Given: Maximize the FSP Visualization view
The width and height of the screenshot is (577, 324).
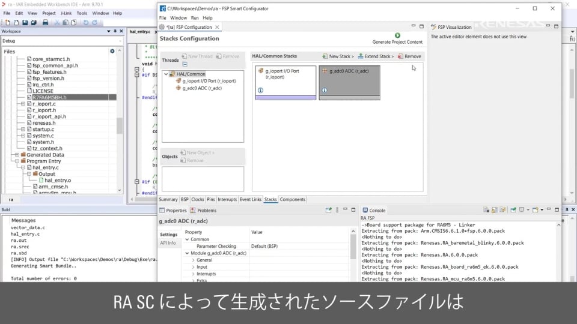Looking at the screenshot, I should click(556, 26).
